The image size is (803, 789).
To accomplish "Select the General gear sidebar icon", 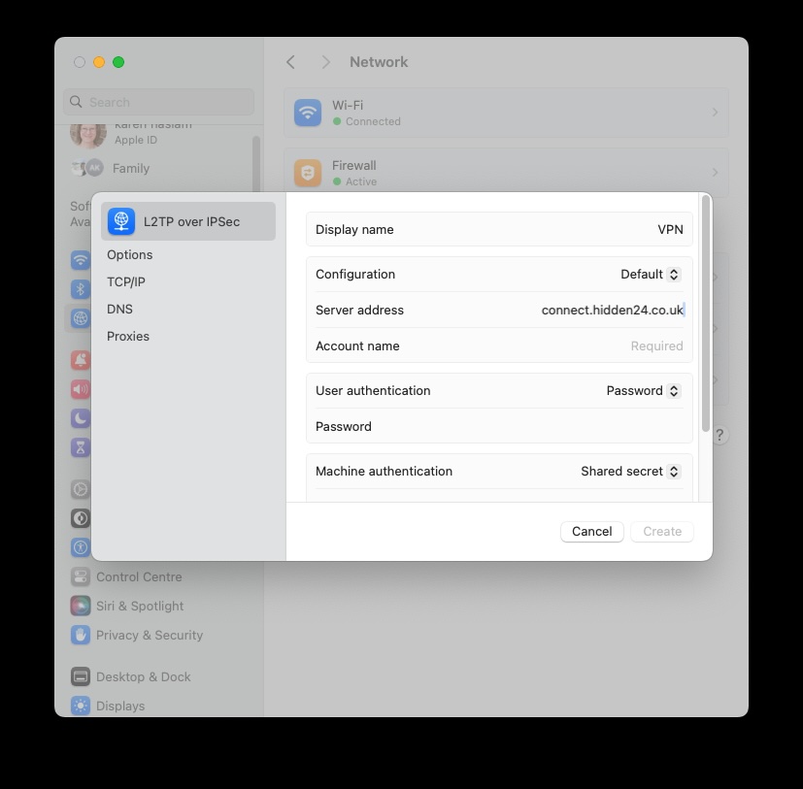I will [x=81, y=489].
